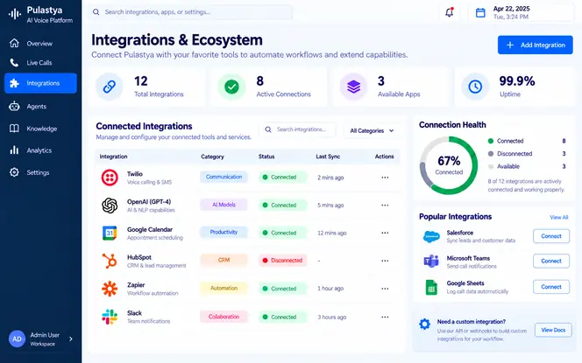Click the Automation category tag

point(224,288)
